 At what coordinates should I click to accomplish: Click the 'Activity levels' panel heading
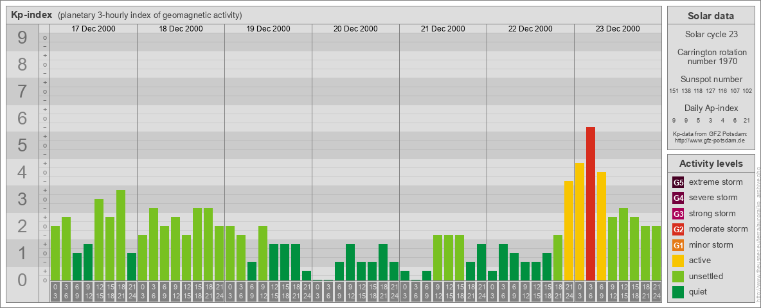[x=711, y=164]
